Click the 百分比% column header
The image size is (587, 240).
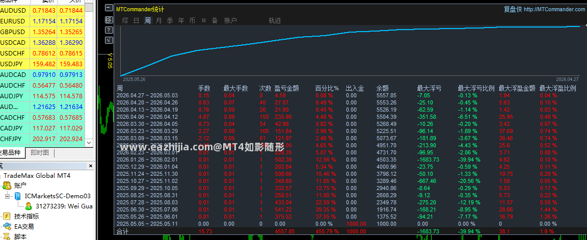tap(327, 89)
